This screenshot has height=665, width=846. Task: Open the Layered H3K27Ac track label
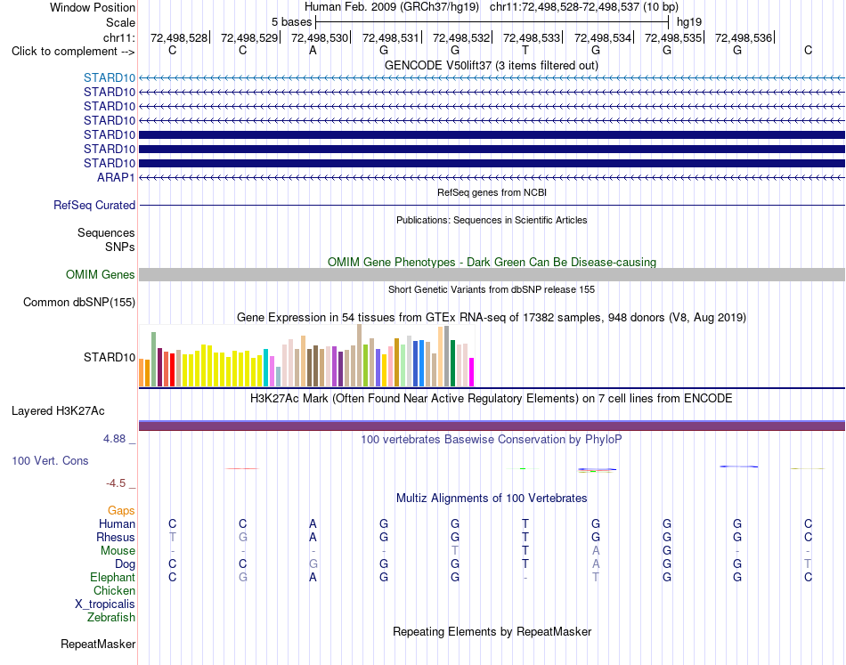pos(58,411)
